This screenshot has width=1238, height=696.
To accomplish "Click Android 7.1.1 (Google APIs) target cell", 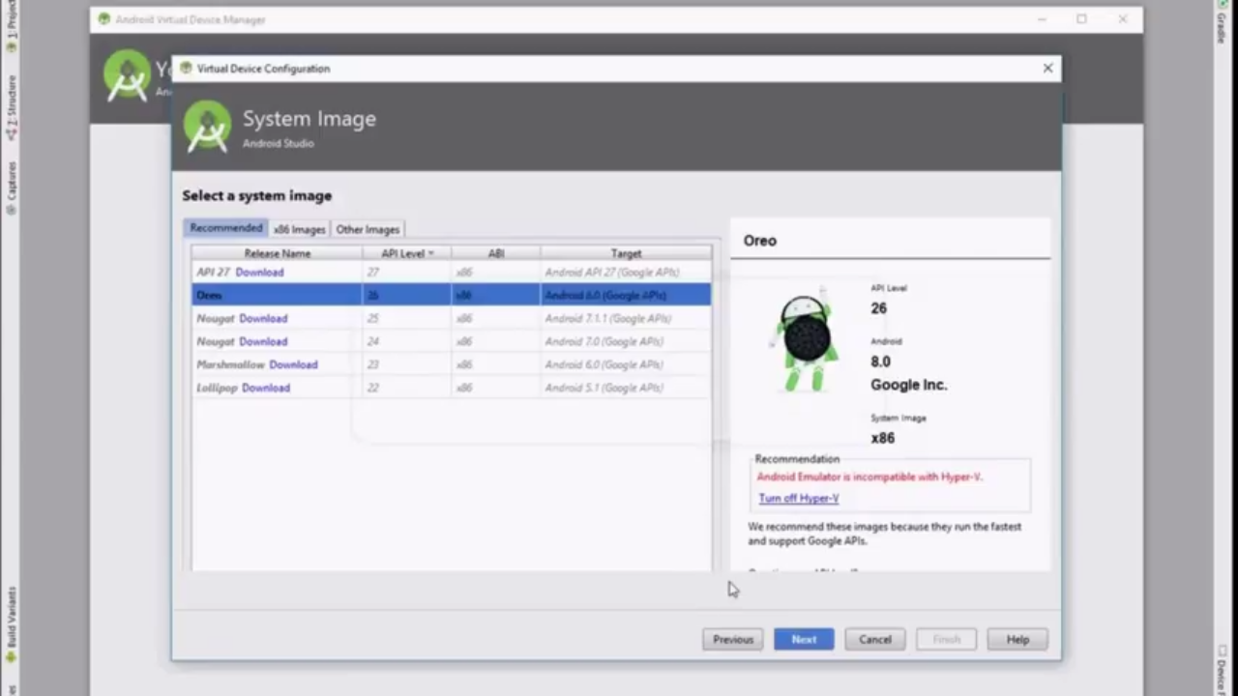I will (x=626, y=318).
